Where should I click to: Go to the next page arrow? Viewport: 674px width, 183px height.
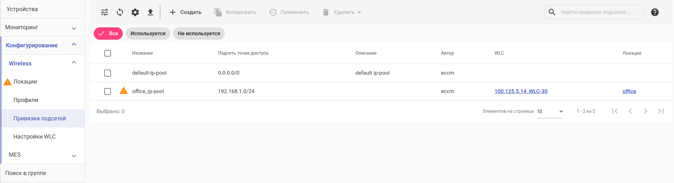pyautogui.click(x=646, y=111)
